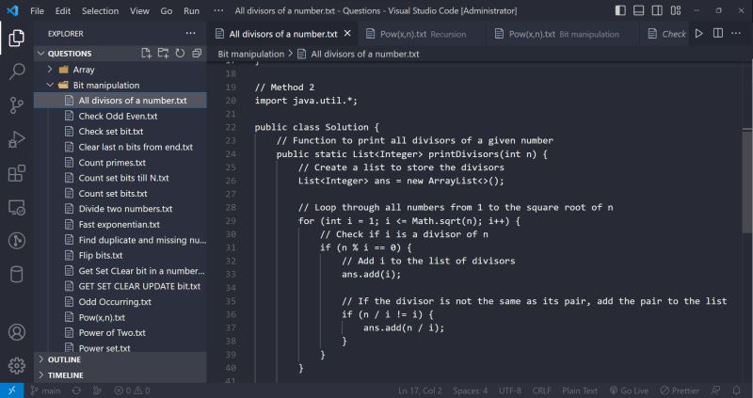This screenshot has height=398, width=753.
Task: Toggle the bottom panel visibility
Action: [639, 10]
